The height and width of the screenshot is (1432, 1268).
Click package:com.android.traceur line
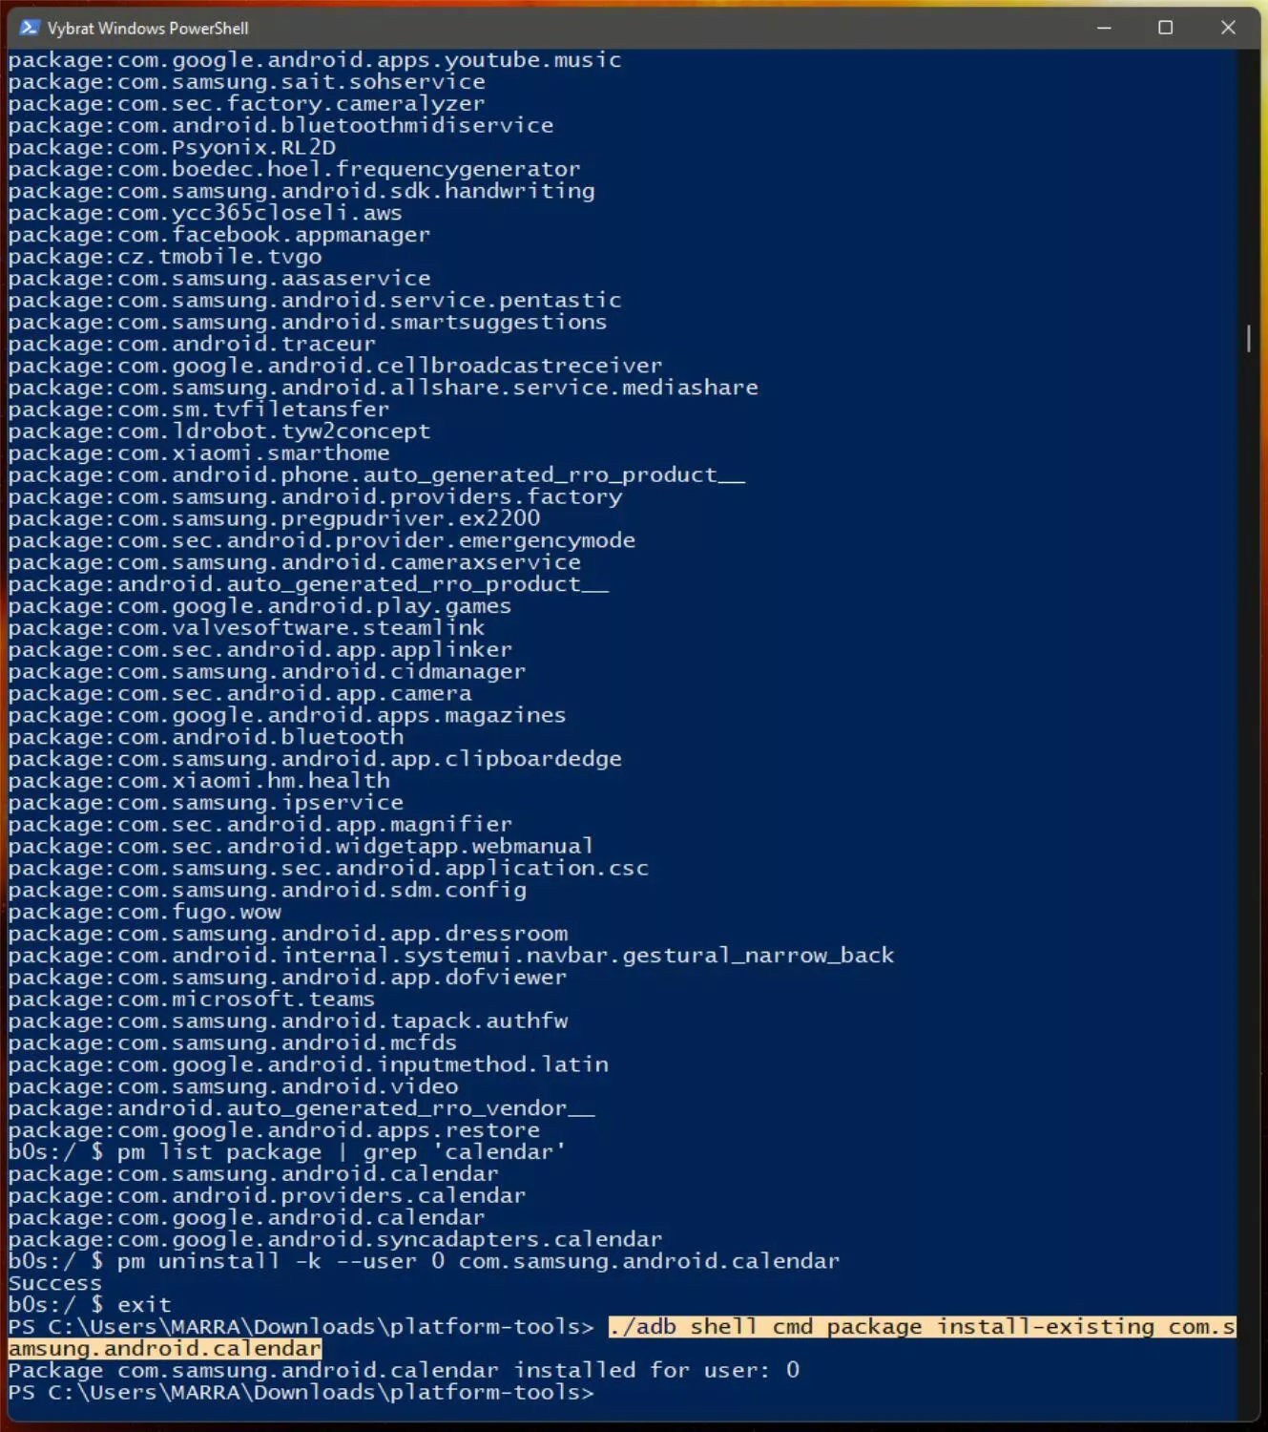pyautogui.click(x=192, y=345)
